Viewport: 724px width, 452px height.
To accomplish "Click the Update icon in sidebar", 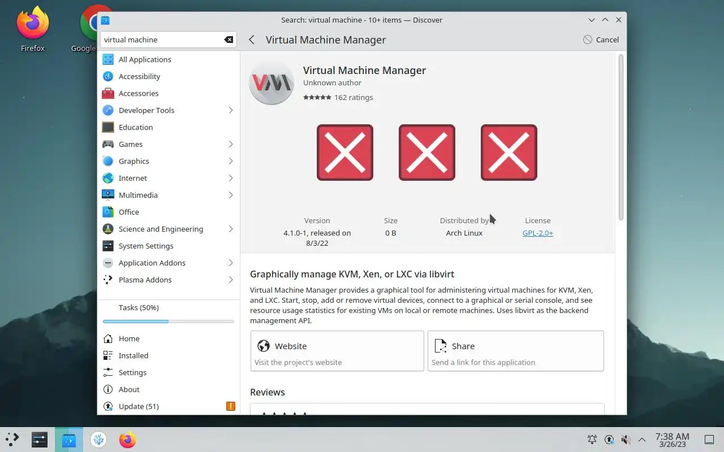I will pyautogui.click(x=108, y=406).
